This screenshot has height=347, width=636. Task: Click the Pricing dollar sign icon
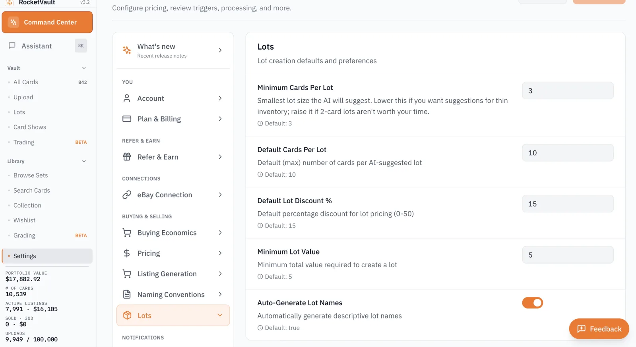click(x=127, y=253)
